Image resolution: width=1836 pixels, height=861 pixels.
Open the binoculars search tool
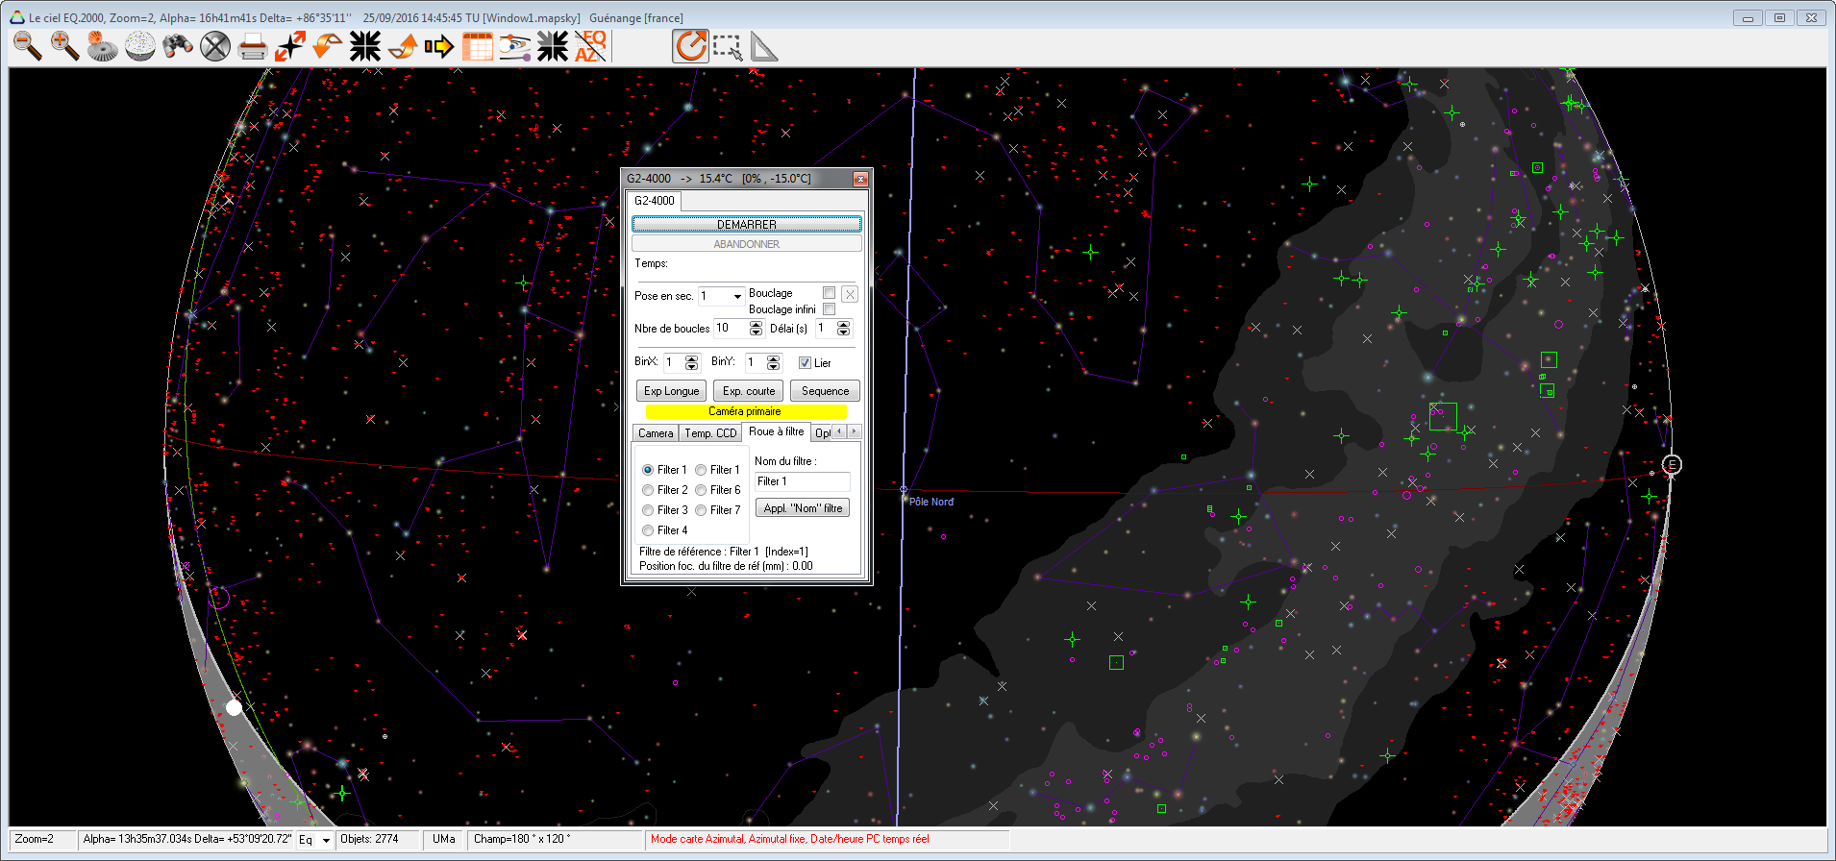point(177,46)
